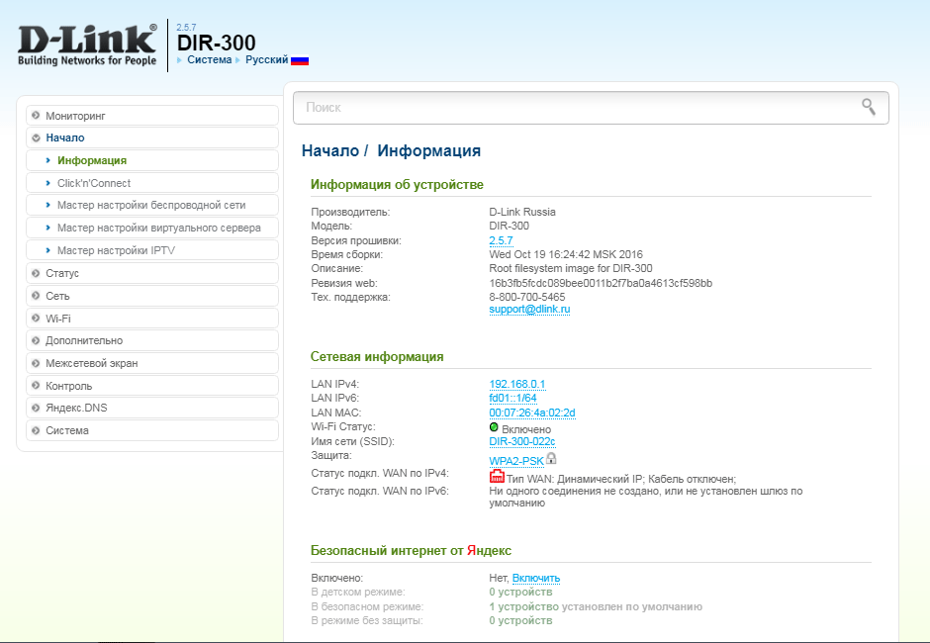Click the D-Link logo

point(87,45)
